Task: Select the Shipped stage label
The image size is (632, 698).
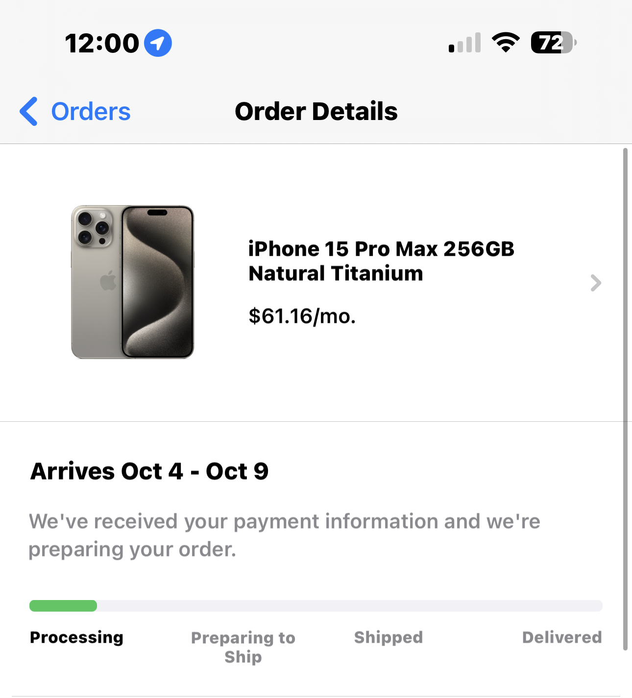Action: click(x=389, y=637)
